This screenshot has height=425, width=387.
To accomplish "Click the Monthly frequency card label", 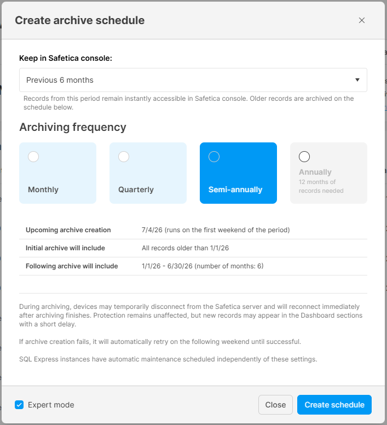I will (x=43, y=189).
